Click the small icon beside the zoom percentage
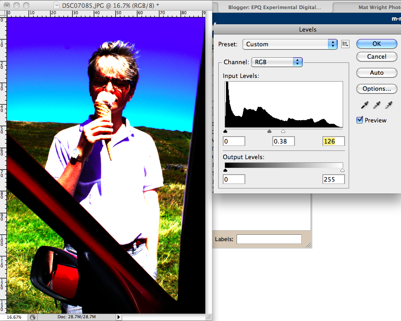The width and height of the screenshot is (401, 321). (x=32, y=317)
